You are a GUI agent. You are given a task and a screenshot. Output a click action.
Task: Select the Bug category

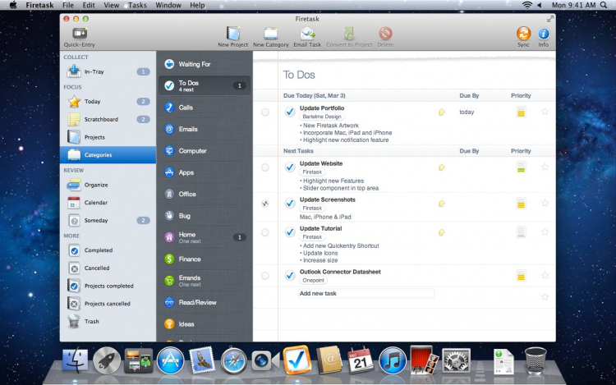pyautogui.click(x=205, y=216)
